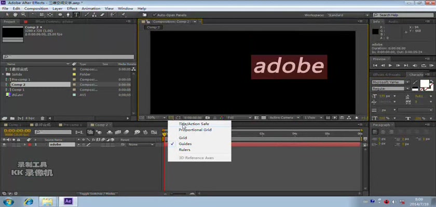Expand the adobe layer properties triangle
The height and width of the screenshot is (207, 436).
[x=25, y=145]
